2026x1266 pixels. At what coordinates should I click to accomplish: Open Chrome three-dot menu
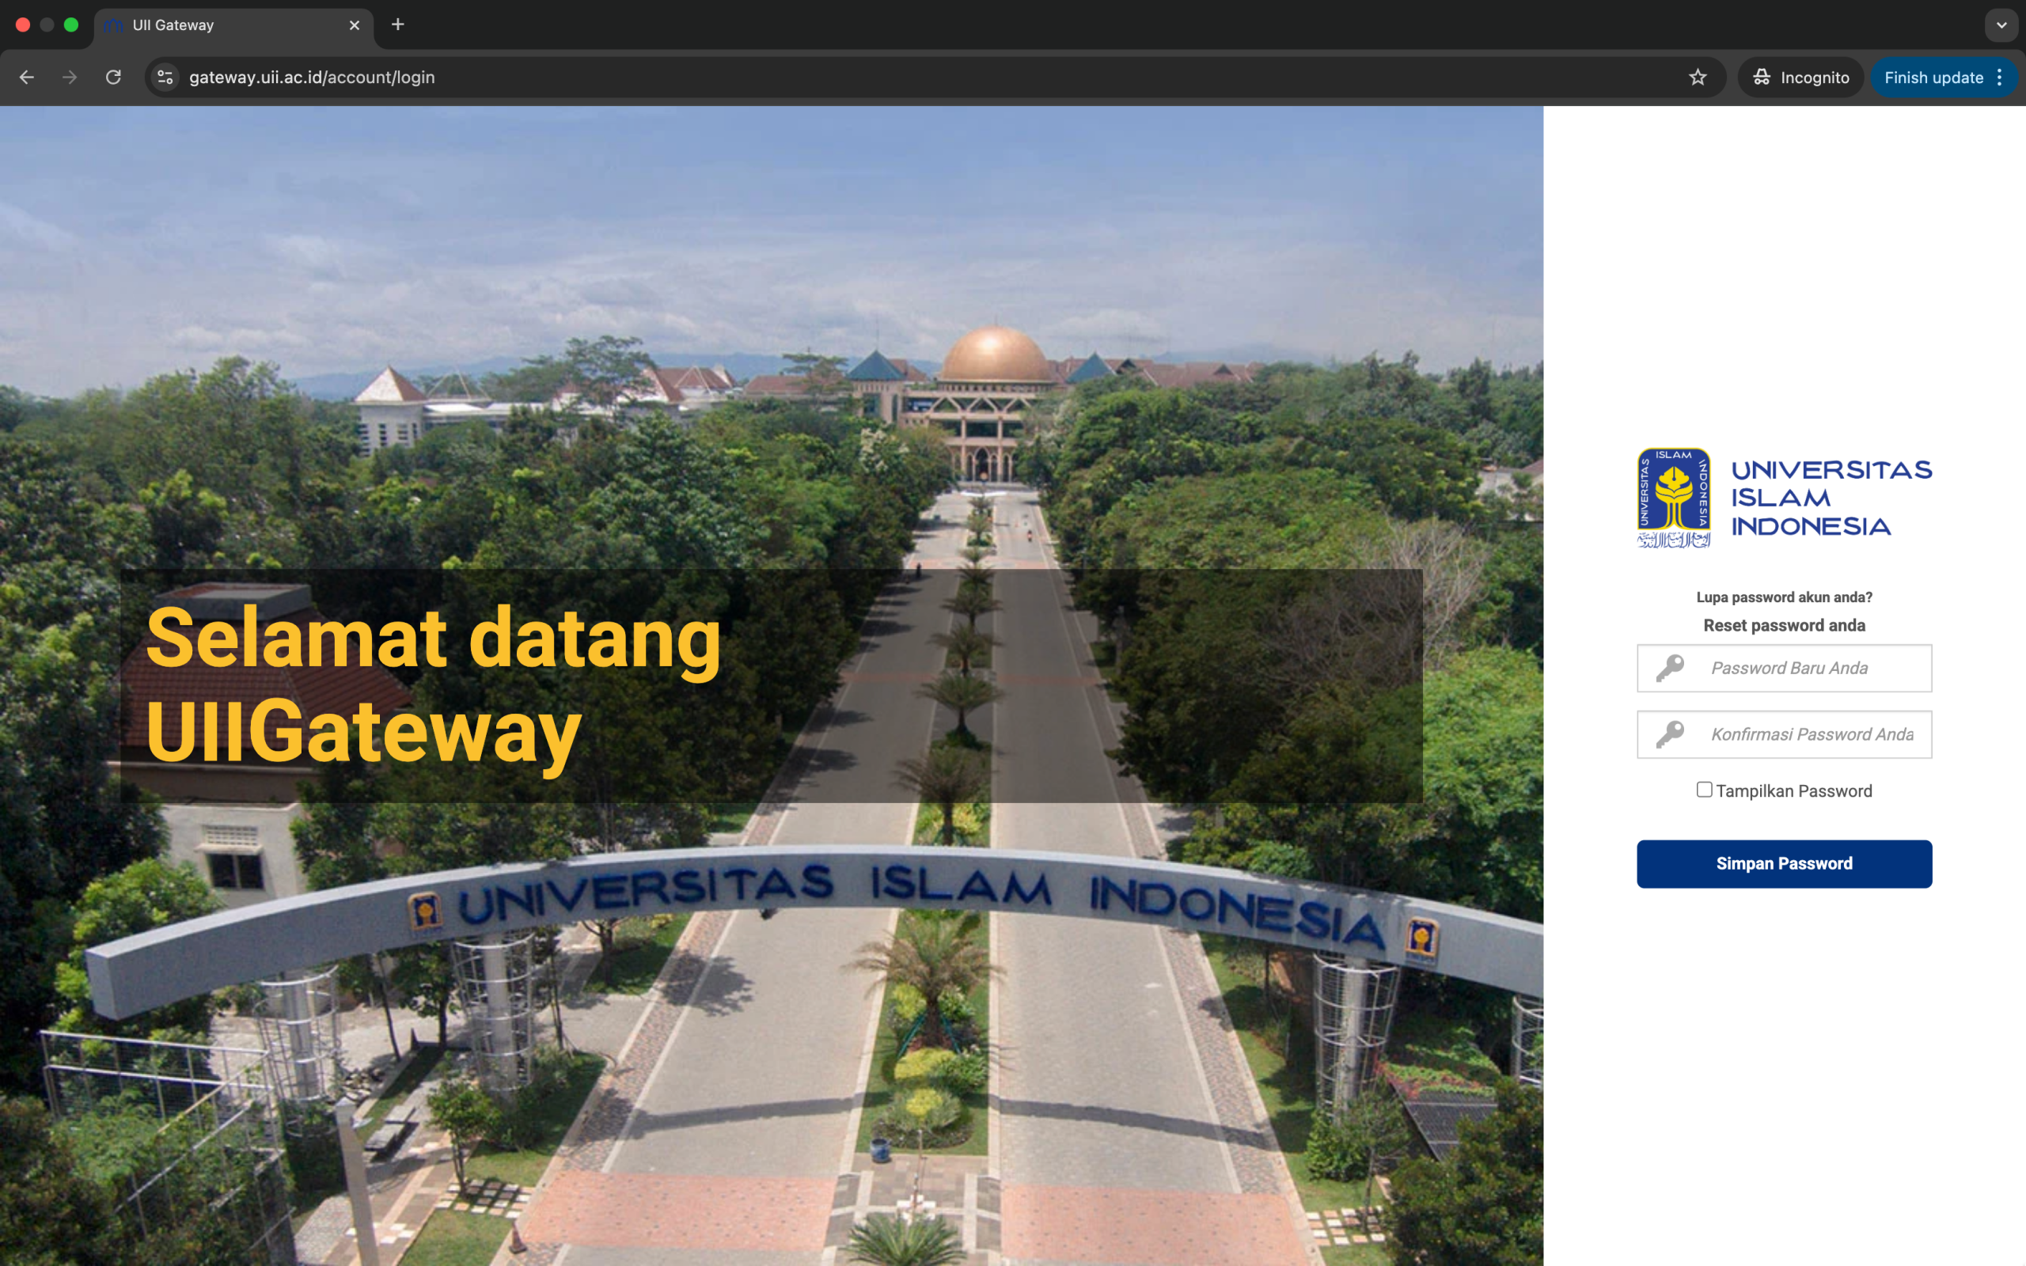pos(1999,77)
